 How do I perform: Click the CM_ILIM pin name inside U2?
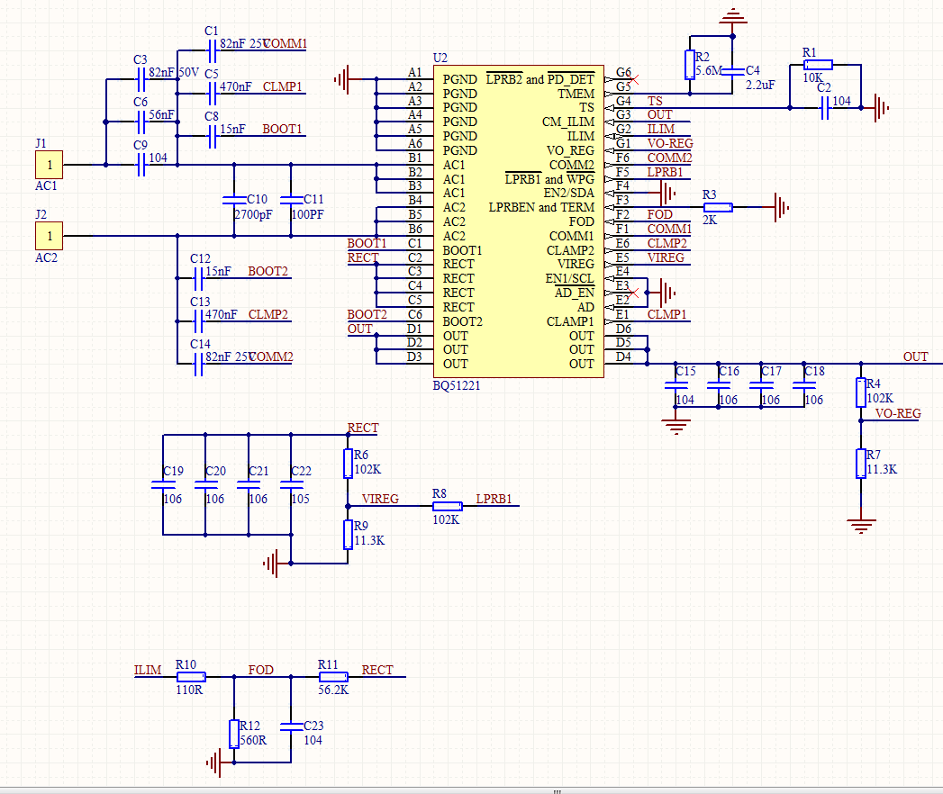coord(568,122)
